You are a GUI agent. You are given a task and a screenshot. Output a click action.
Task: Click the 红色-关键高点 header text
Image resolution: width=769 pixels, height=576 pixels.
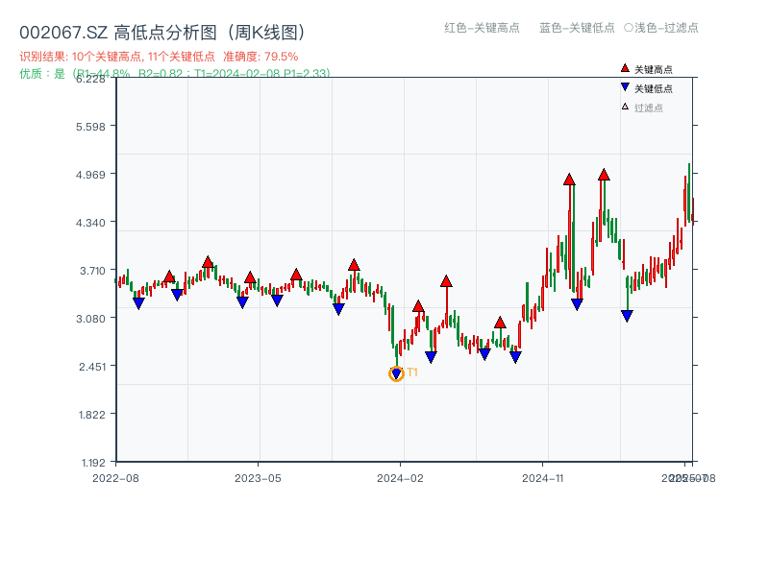[x=483, y=28]
